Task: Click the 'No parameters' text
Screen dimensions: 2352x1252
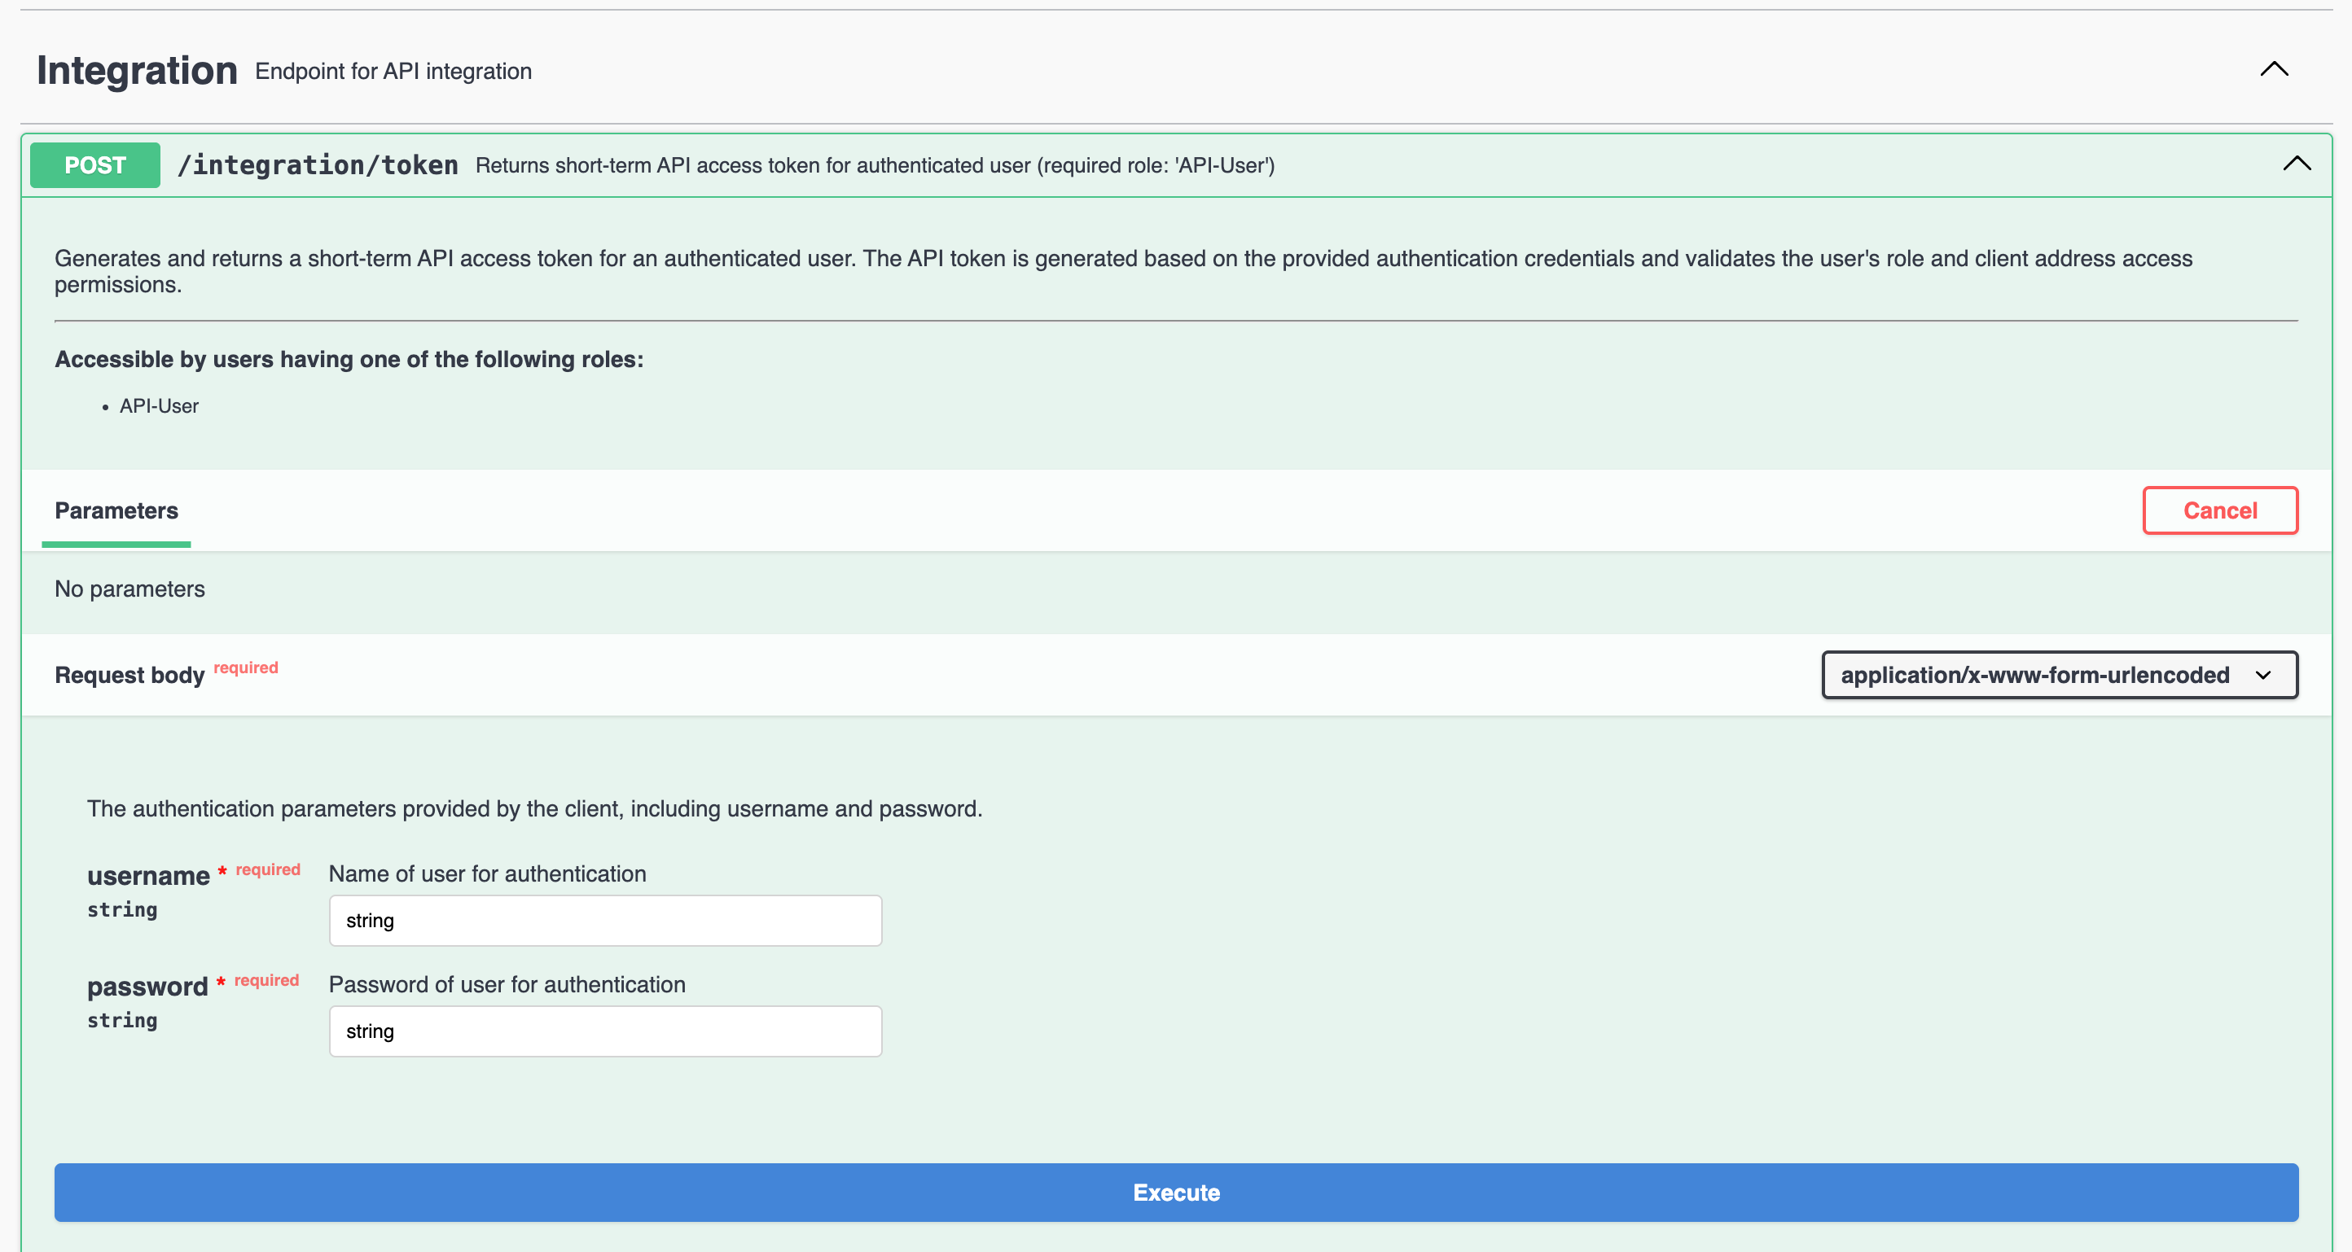Action: point(129,589)
